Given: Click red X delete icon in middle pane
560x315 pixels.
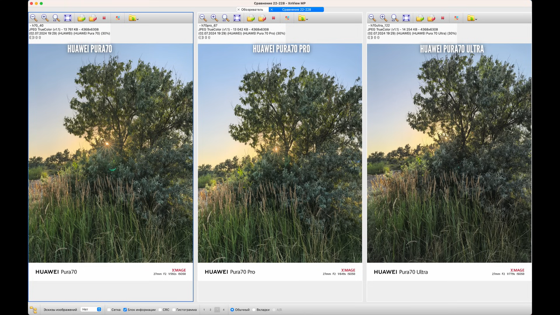Looking at the screenshot, I should [x=273, y=18].
